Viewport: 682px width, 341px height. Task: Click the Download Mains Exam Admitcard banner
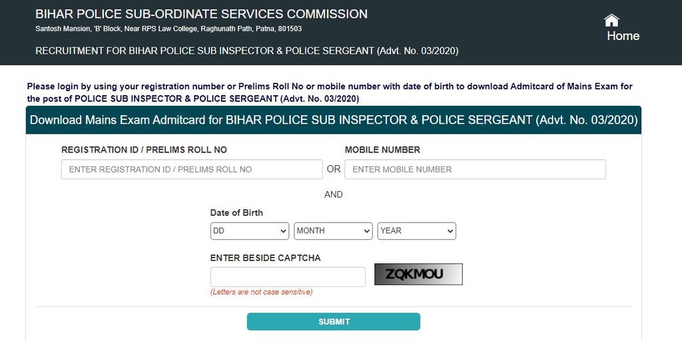(334, 120)
